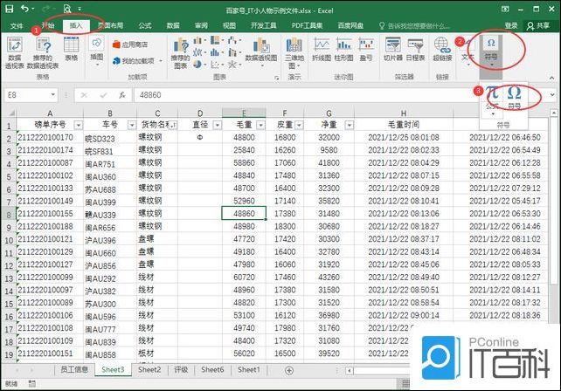This screenshot has width=561, height=391.
Task: Click the 共享 (Share) button
Action: pyautogui.click(x=538, y=25)
